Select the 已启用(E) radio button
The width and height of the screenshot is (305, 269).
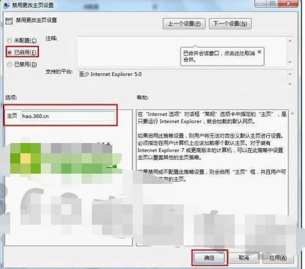(9, 52)
